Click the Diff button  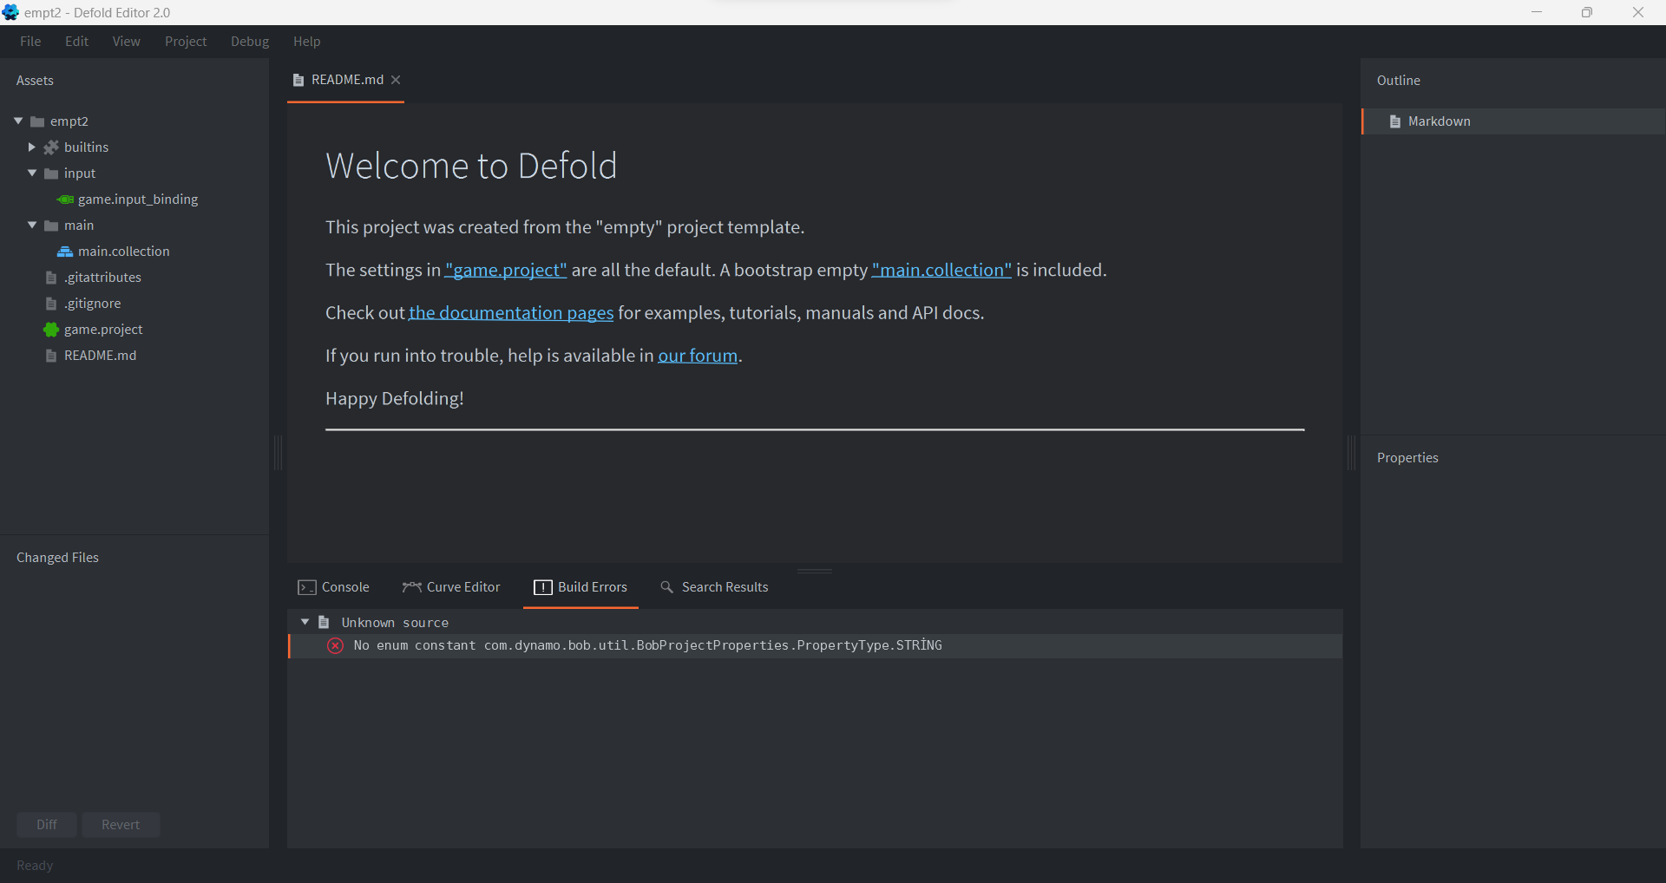46,824
